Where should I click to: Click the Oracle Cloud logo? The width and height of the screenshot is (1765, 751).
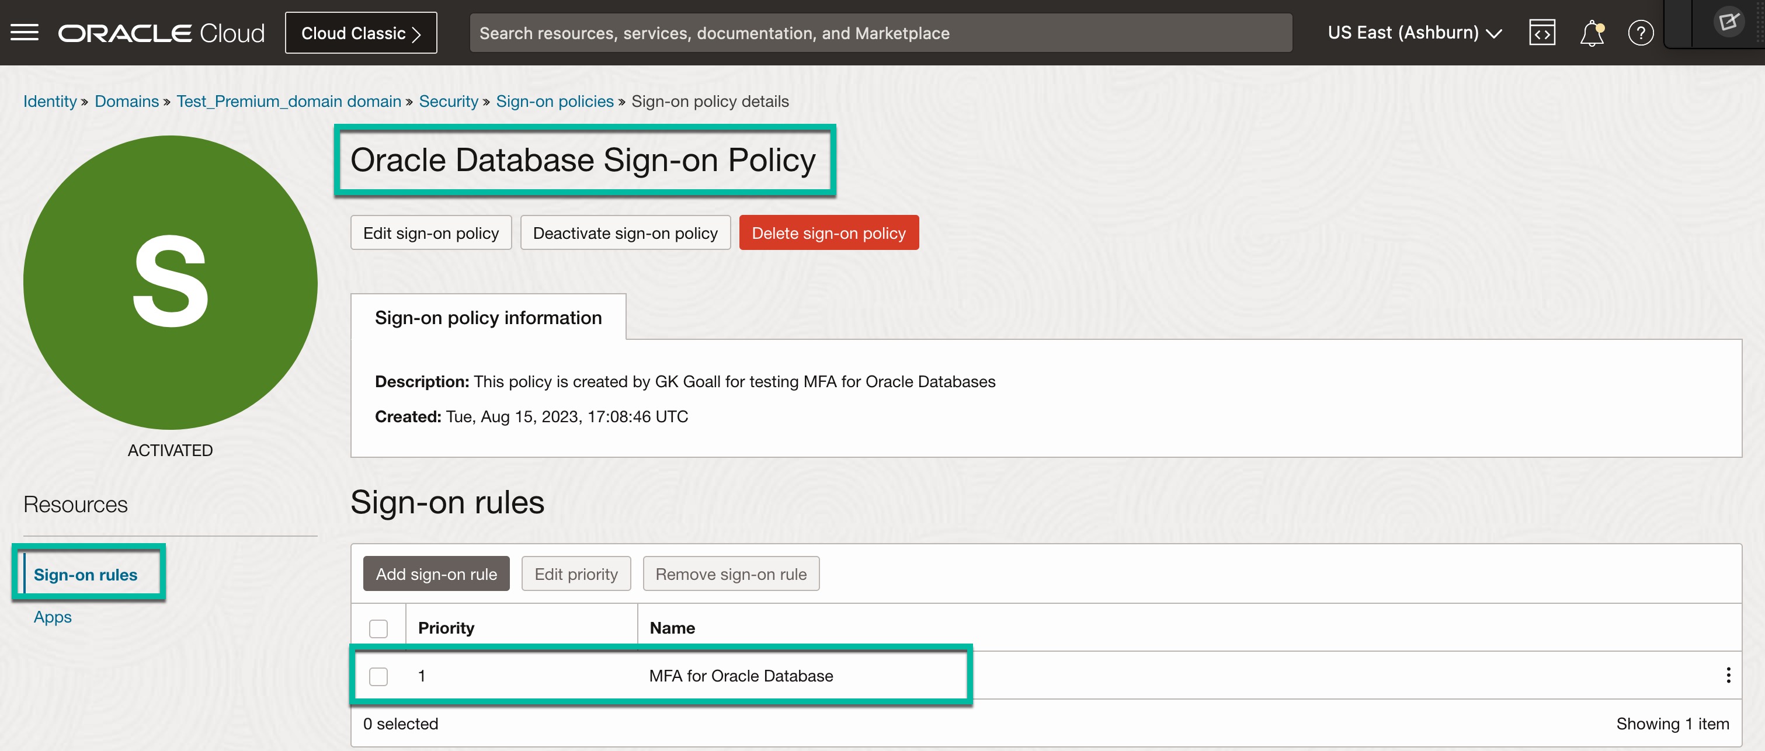[161, 33]
